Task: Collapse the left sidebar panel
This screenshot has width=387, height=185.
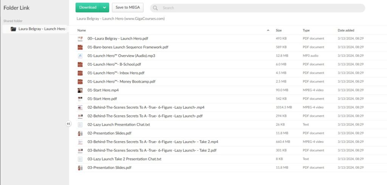Action: tap(68, 123)
